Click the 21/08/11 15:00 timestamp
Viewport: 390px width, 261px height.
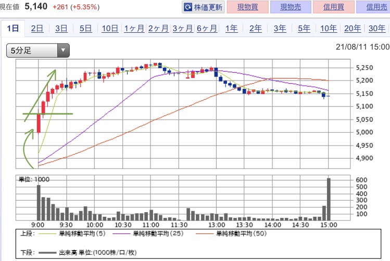click(362, 47)
